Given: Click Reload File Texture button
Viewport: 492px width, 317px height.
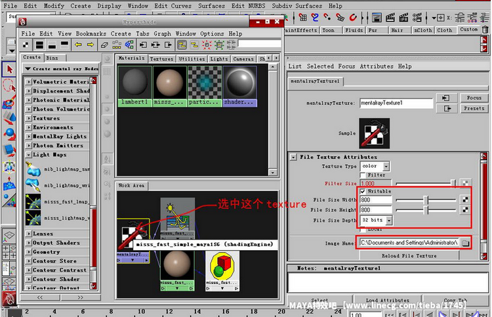Looking at the screenshot, I should click(x=409, y=255).
